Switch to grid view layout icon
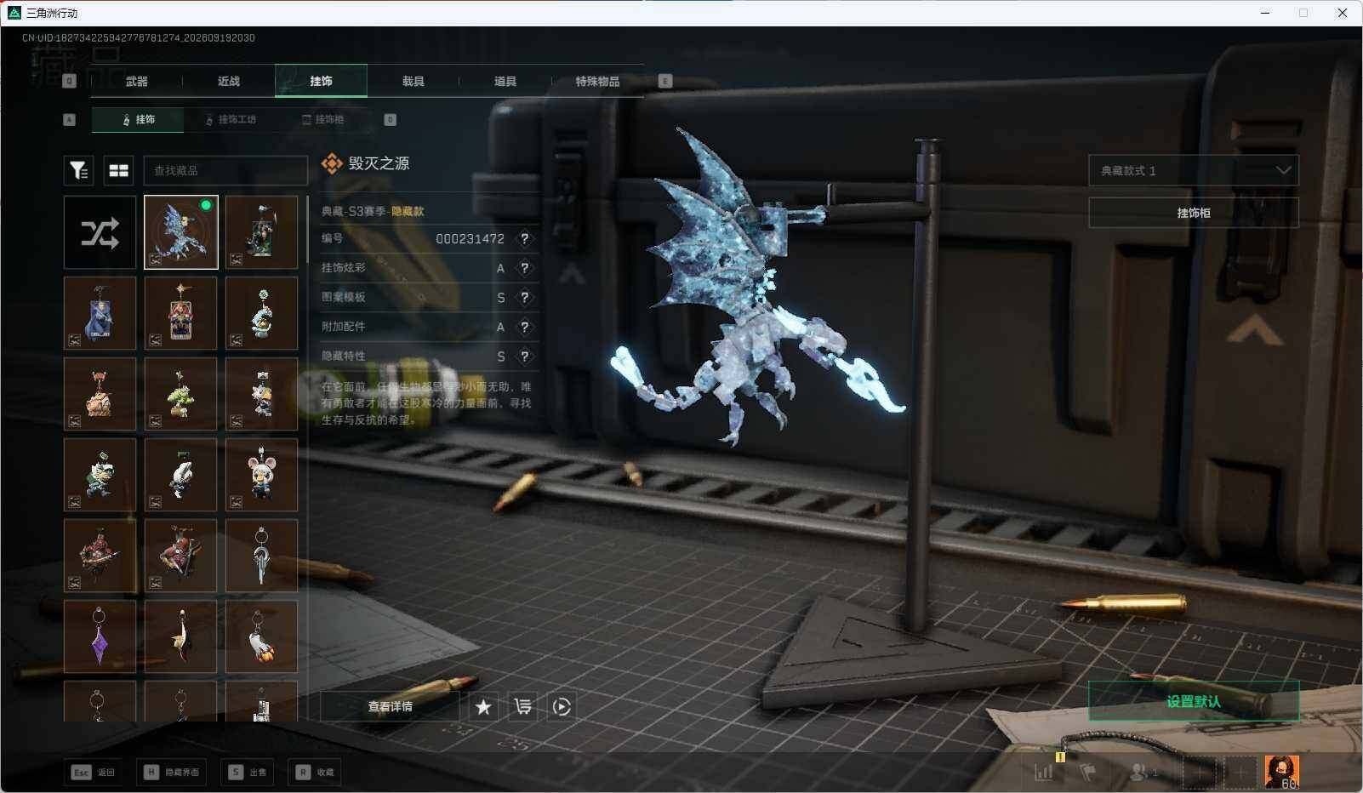The width and height of the screenshot is (1363, 793). tap(118, 171)
